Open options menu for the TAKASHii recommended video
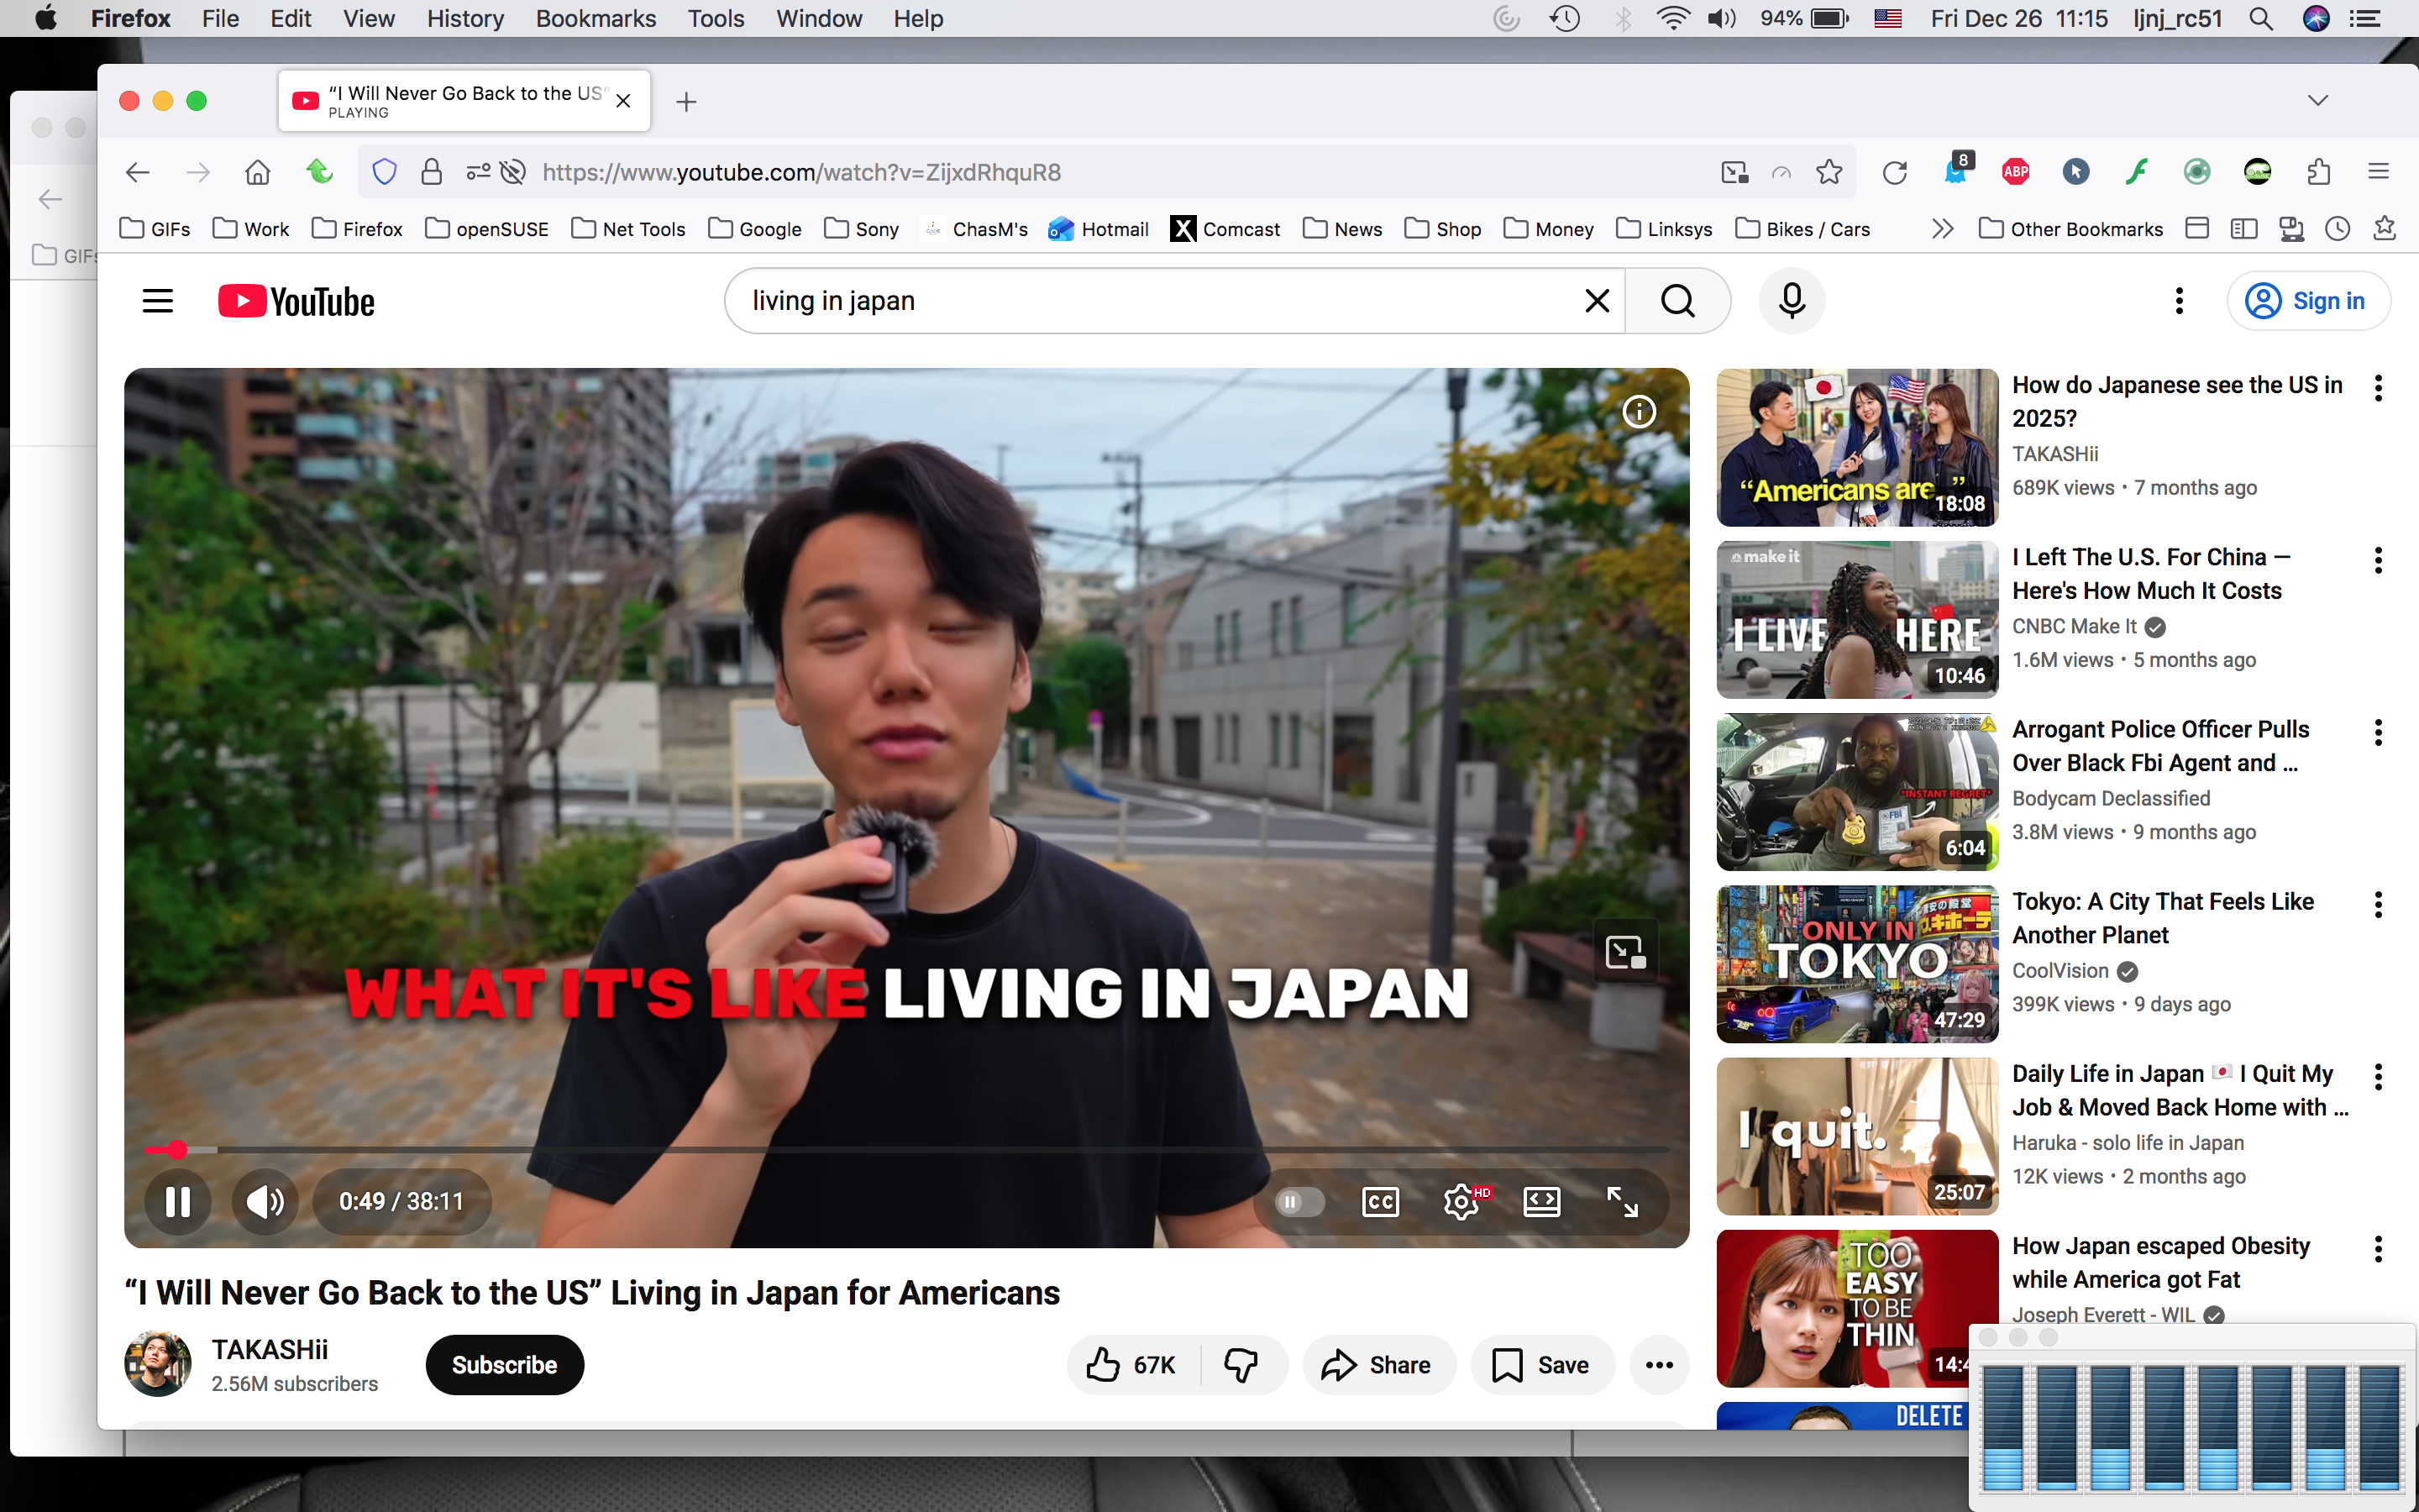The width and height of the screenshot is (2419, 1512). coord(2377,388)
